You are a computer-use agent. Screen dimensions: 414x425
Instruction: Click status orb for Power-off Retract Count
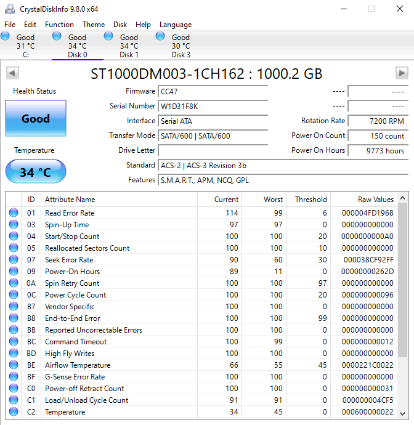pyautogui.click(x=14, y=388)
